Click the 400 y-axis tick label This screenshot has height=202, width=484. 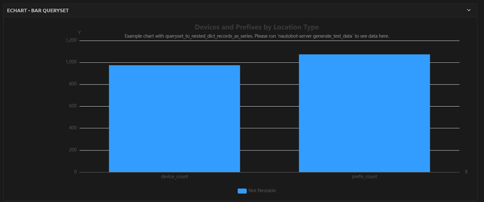point(72,128)
